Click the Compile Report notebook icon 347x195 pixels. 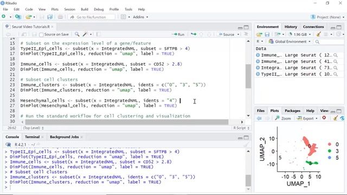click(x=99, y=34)
